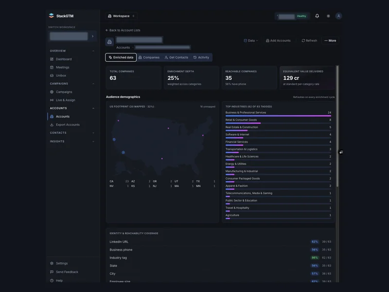
Task: Collapse the Accounts section
Action: coord(93,108)
